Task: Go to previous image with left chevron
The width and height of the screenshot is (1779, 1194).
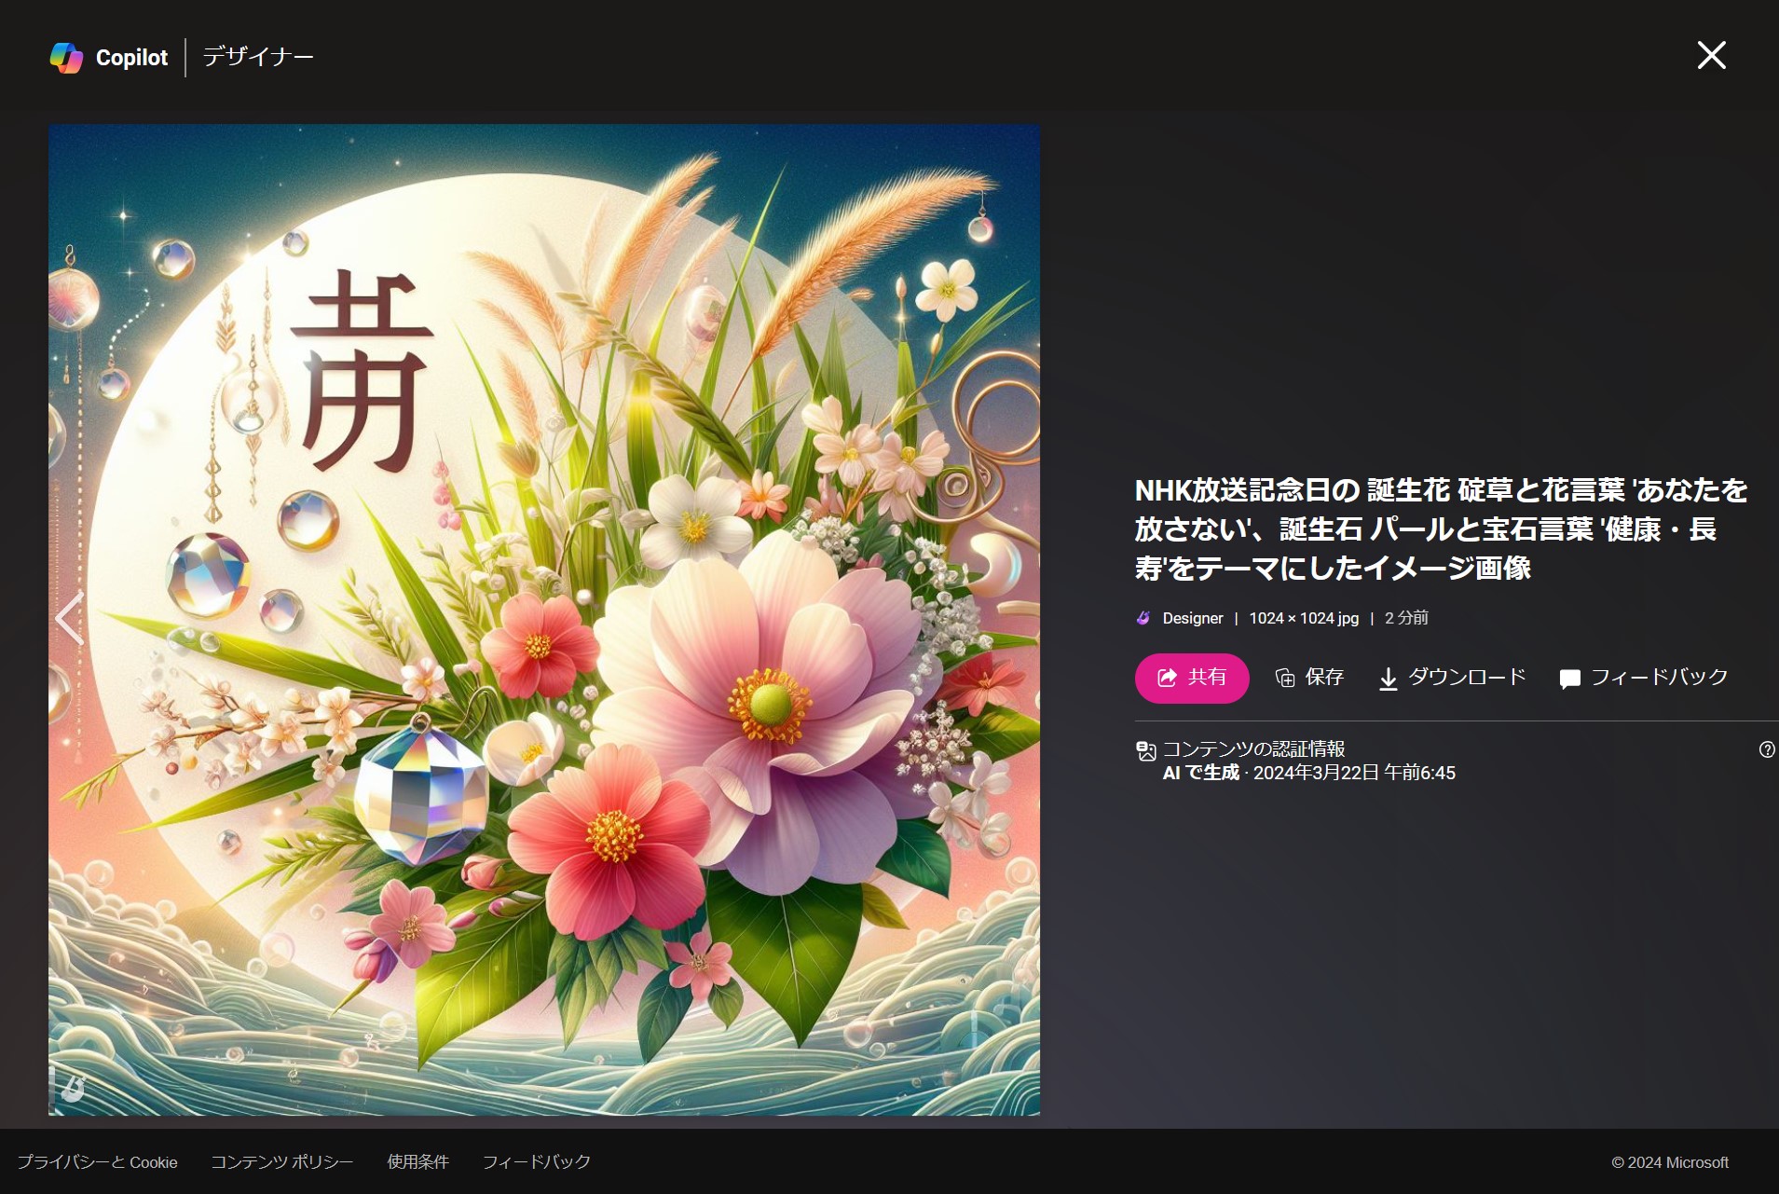Action: [x=70, y=618]
